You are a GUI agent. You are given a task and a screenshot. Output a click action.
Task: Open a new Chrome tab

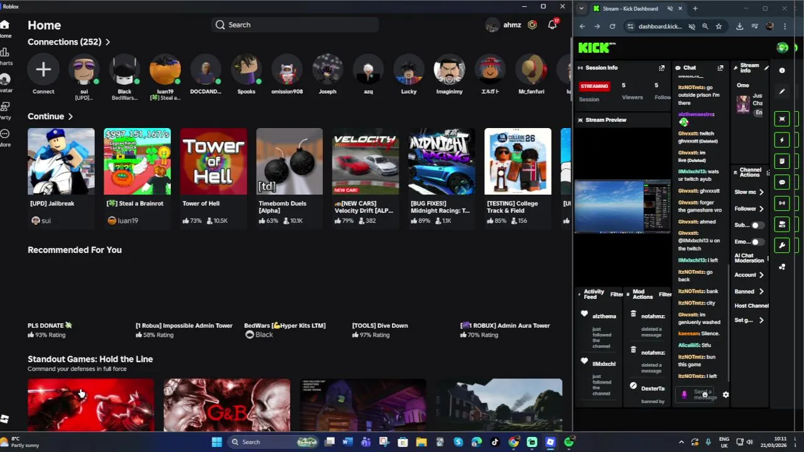(x=695, y=9)
